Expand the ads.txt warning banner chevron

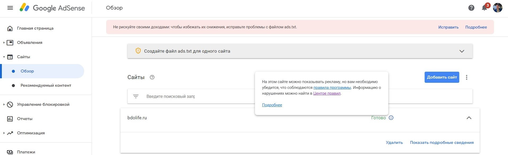(462, 51)
